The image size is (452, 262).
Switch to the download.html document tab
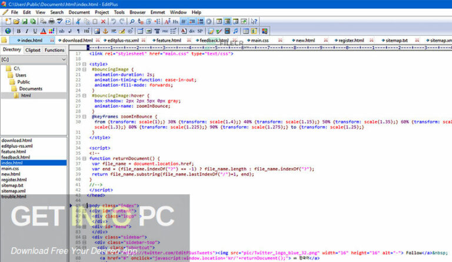77,41
